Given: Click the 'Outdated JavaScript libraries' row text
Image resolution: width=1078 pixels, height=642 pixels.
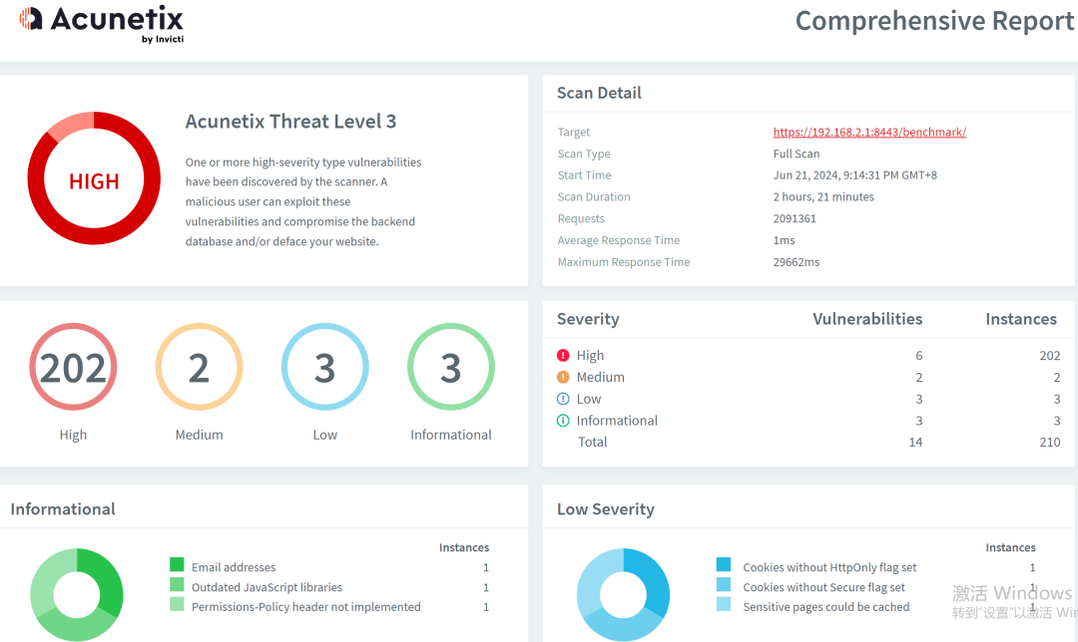Looking at the screenshot, I should click(267, 587).
